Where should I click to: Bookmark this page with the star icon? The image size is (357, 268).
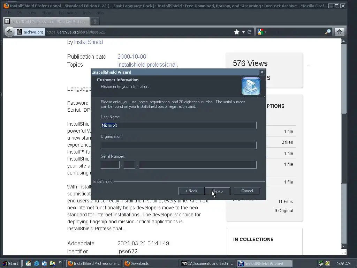pos(237,32)
